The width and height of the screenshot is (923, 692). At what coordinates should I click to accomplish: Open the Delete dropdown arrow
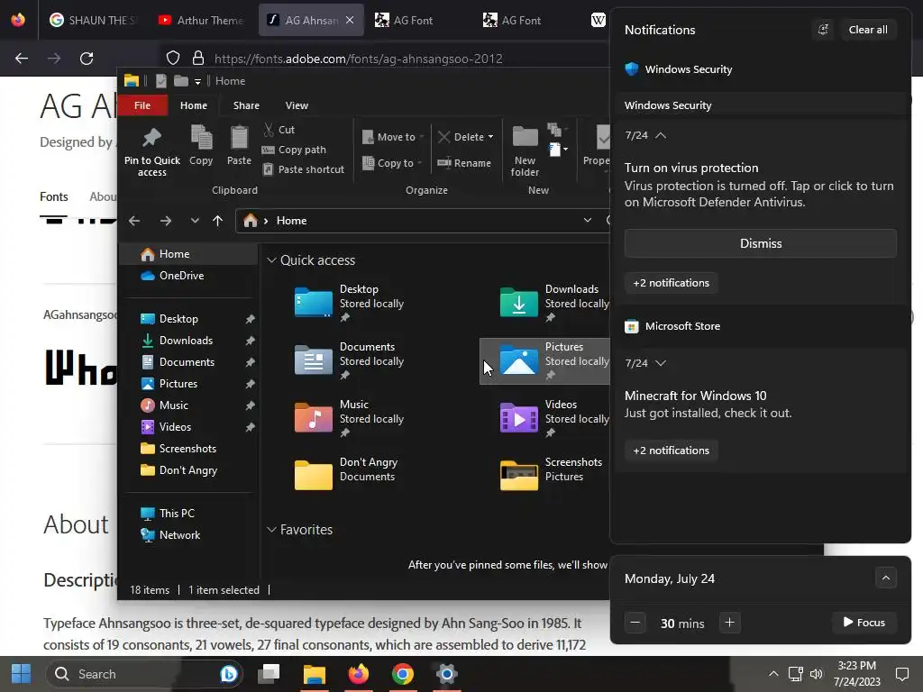(491, 137)
